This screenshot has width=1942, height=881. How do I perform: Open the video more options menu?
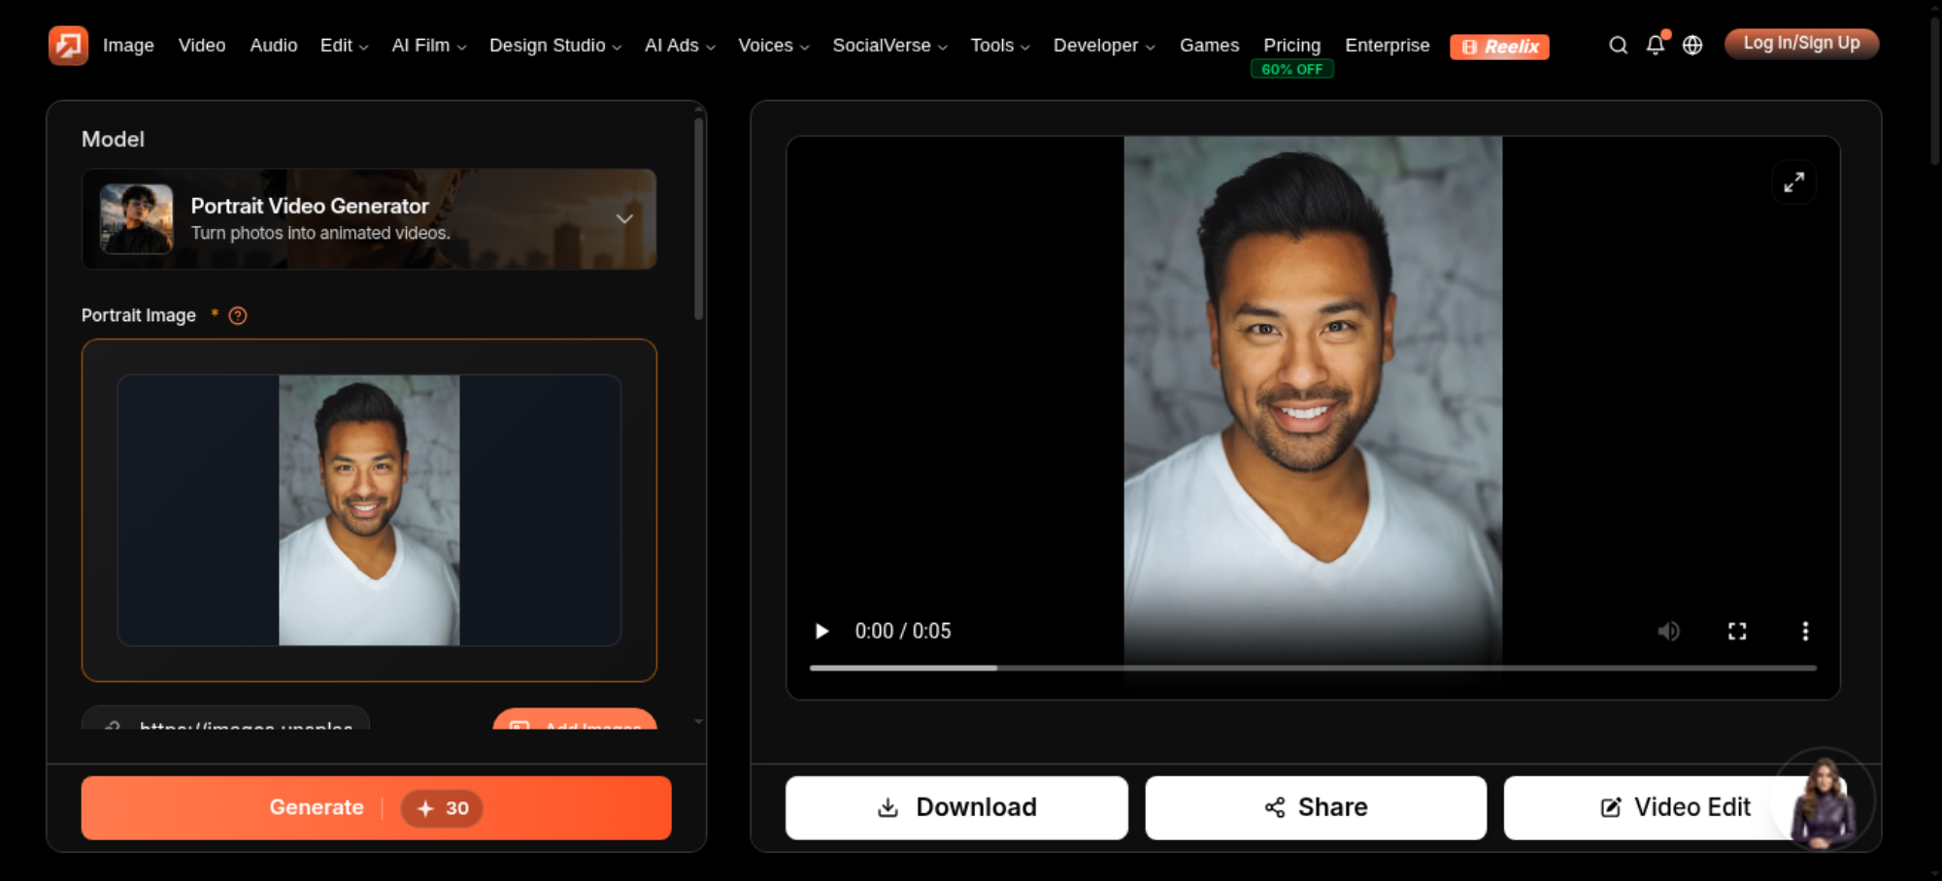tap(1805, 632)
